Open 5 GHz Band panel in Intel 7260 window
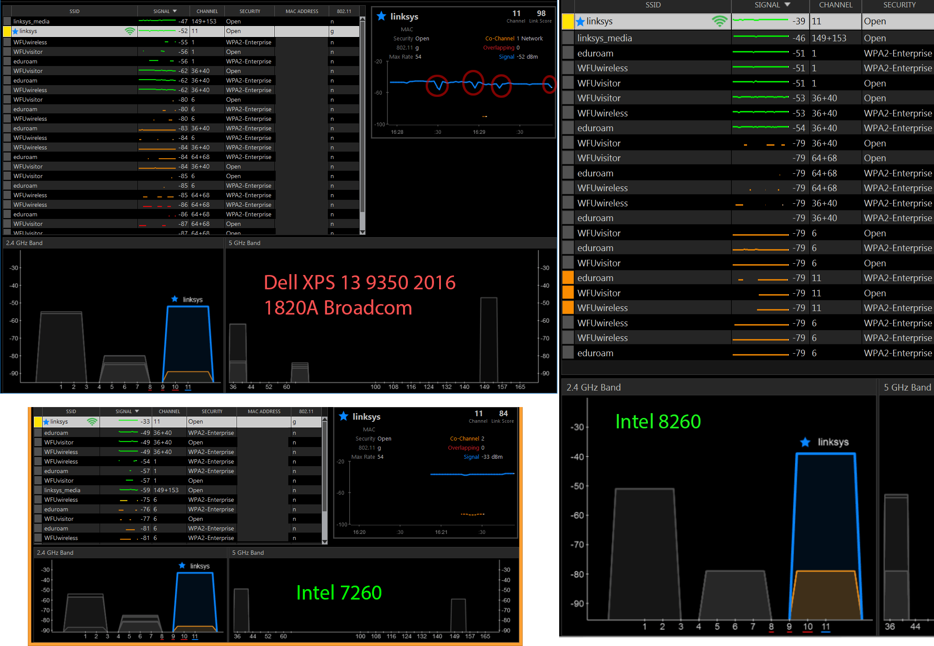934x646 pixels. 248,553
